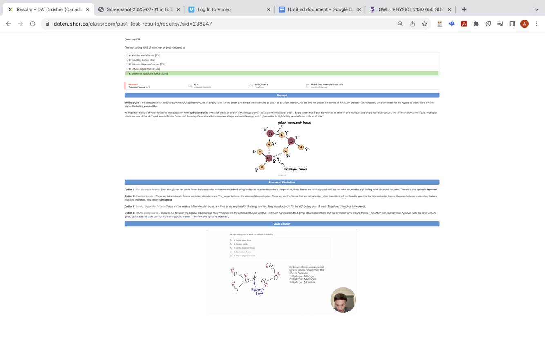The width and height of the screenshot is (545, 340).
Task: Select the Results – DATCrusher tab
Action: click(x=48, y=9)
